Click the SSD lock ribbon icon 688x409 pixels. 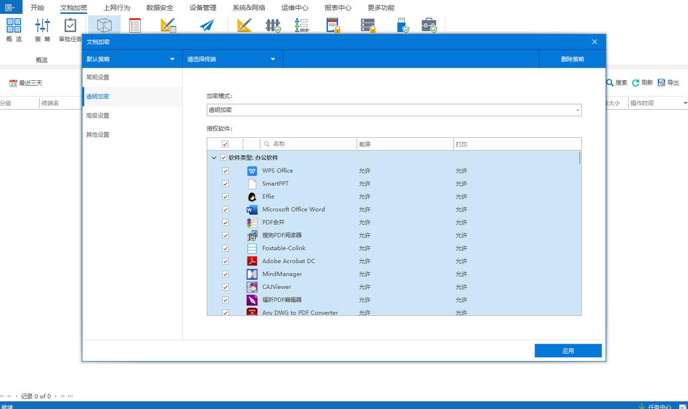(333, 25)
